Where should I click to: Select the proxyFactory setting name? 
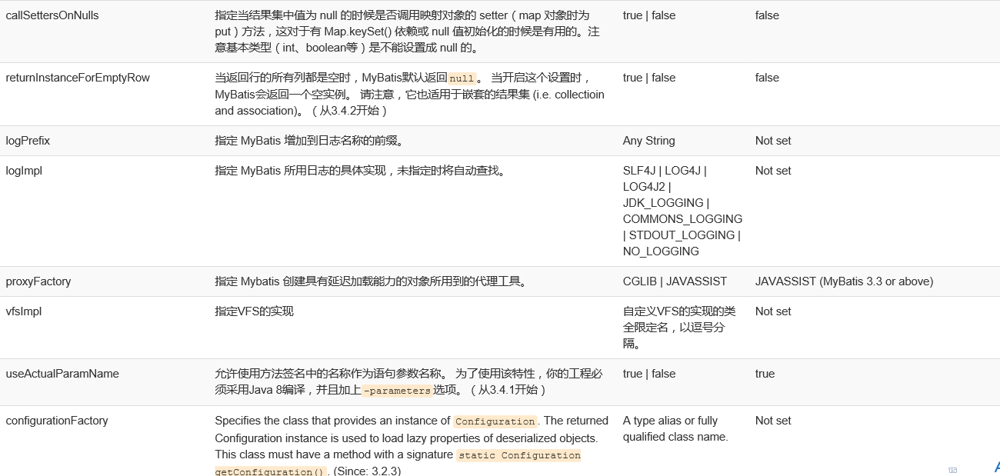tap(38, 281)
